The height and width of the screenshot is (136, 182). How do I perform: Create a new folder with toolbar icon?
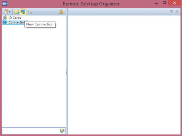coord(16,12)
